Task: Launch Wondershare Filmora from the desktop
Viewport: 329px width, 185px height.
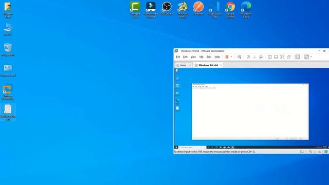Action: (151, 10)
